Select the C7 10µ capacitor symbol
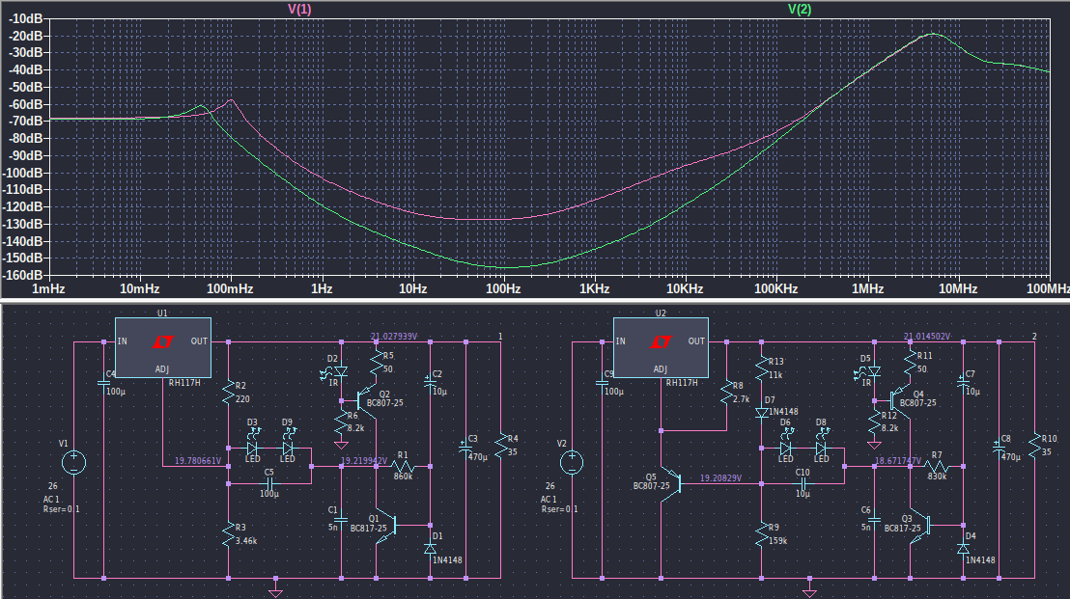 pos(964,383)
